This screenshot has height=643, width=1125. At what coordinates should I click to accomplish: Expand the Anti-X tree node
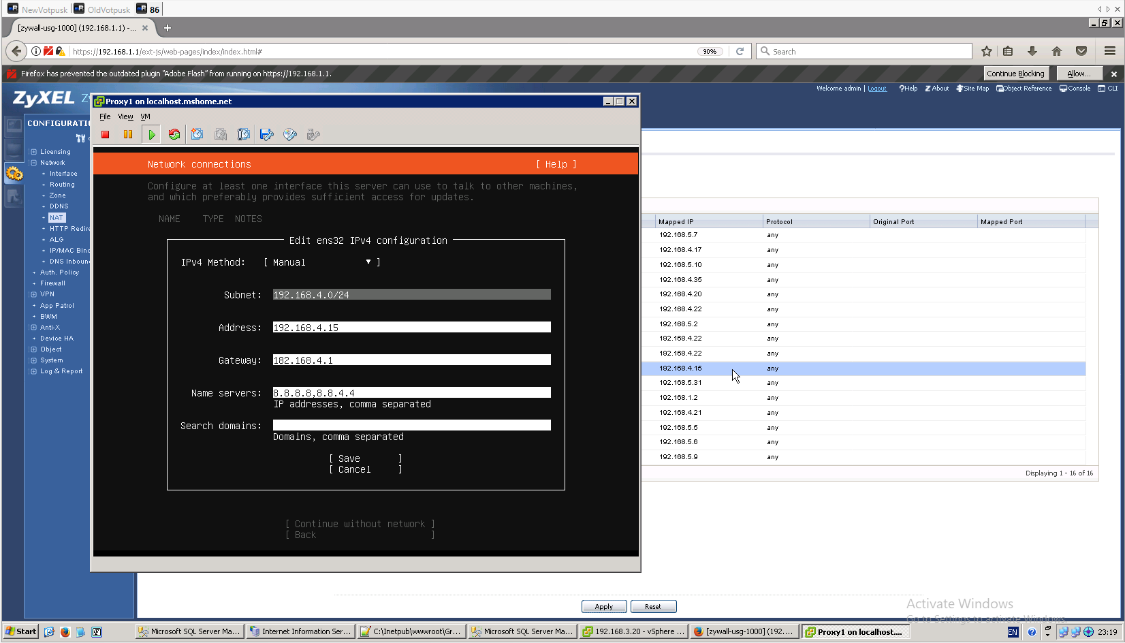[33, 328]
